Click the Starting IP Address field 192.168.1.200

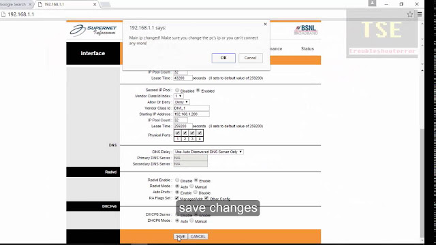point(191,114)
